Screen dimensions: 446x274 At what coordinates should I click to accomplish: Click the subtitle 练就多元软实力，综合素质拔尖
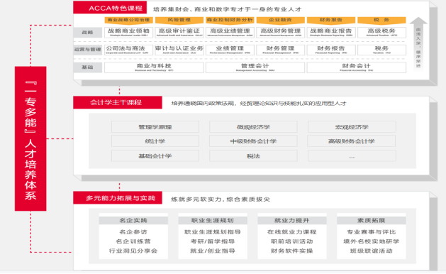click(x=221, y=199)
